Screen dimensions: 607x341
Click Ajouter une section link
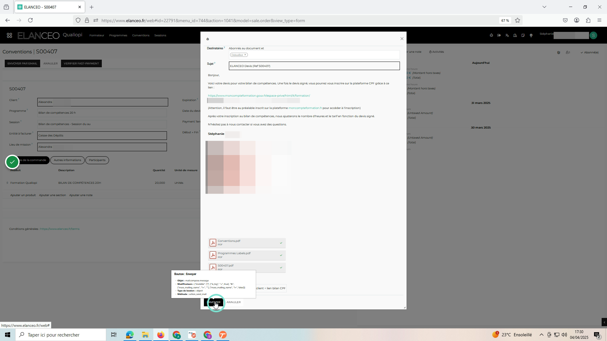tap(52, 195)
